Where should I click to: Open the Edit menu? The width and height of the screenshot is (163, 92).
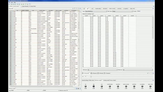tap(12, 2)
